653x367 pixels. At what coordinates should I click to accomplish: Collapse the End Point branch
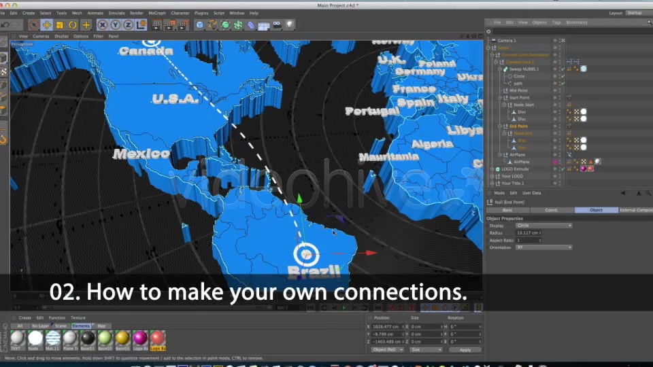[500, 126]
